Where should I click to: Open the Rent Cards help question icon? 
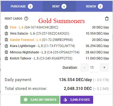pyautogui.click(x=26, y=19)
